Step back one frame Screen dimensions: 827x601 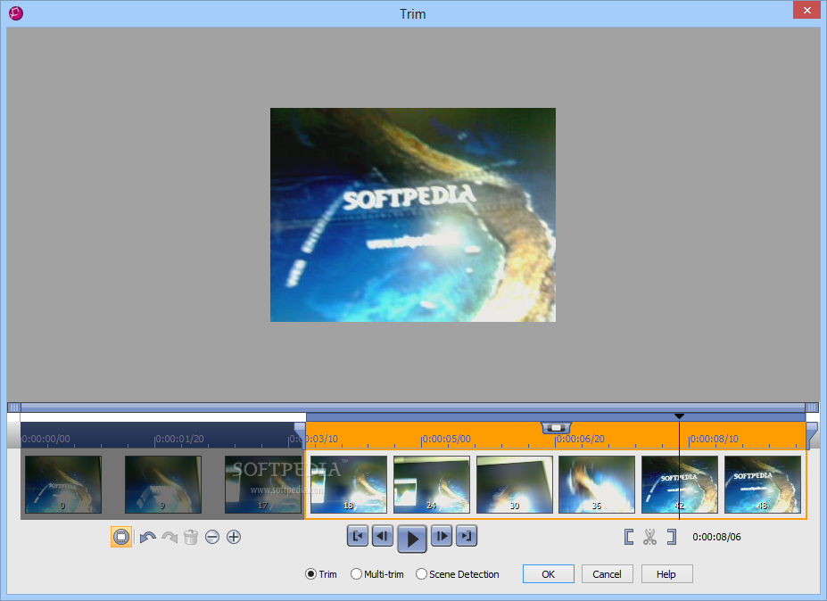point(383,536)
